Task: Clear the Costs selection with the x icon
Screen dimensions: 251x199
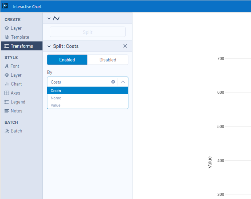Action: (113, 82)
